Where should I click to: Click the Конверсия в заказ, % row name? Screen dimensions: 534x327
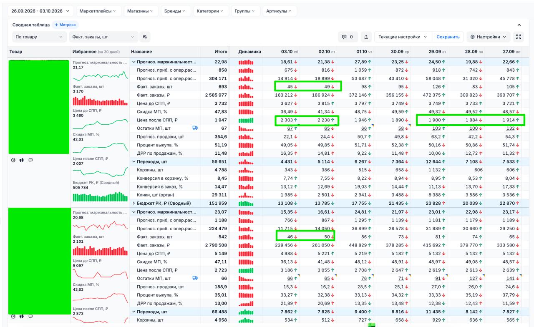coord(160,186)
